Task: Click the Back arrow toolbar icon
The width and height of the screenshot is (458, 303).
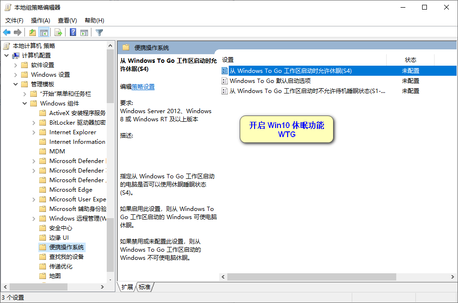Action: [7, 33]
